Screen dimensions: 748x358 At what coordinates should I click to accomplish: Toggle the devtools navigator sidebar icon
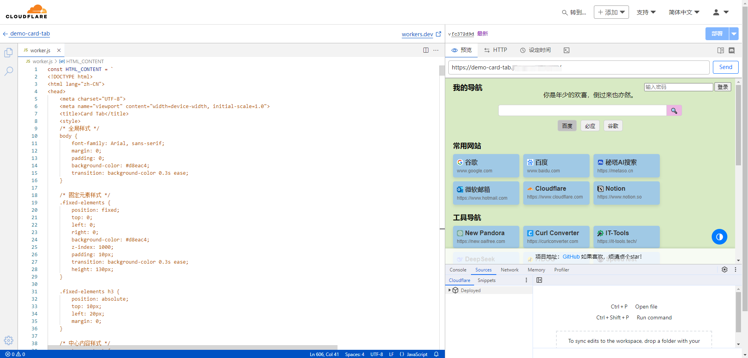[x=539, y=280]
